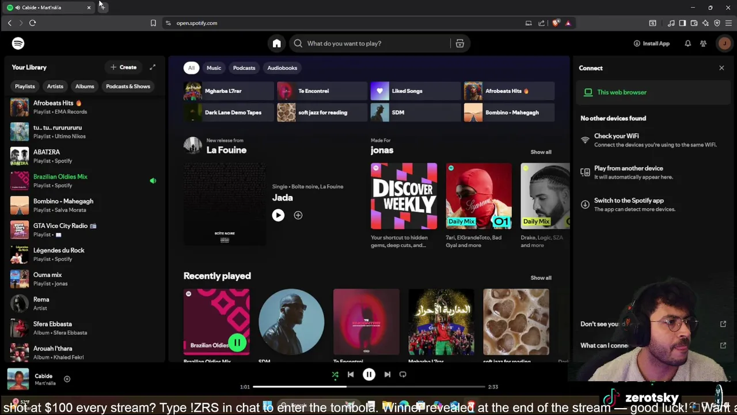Go back in browser
The width and height of the screenshot is (737, 415).
(x=9, y=23)
